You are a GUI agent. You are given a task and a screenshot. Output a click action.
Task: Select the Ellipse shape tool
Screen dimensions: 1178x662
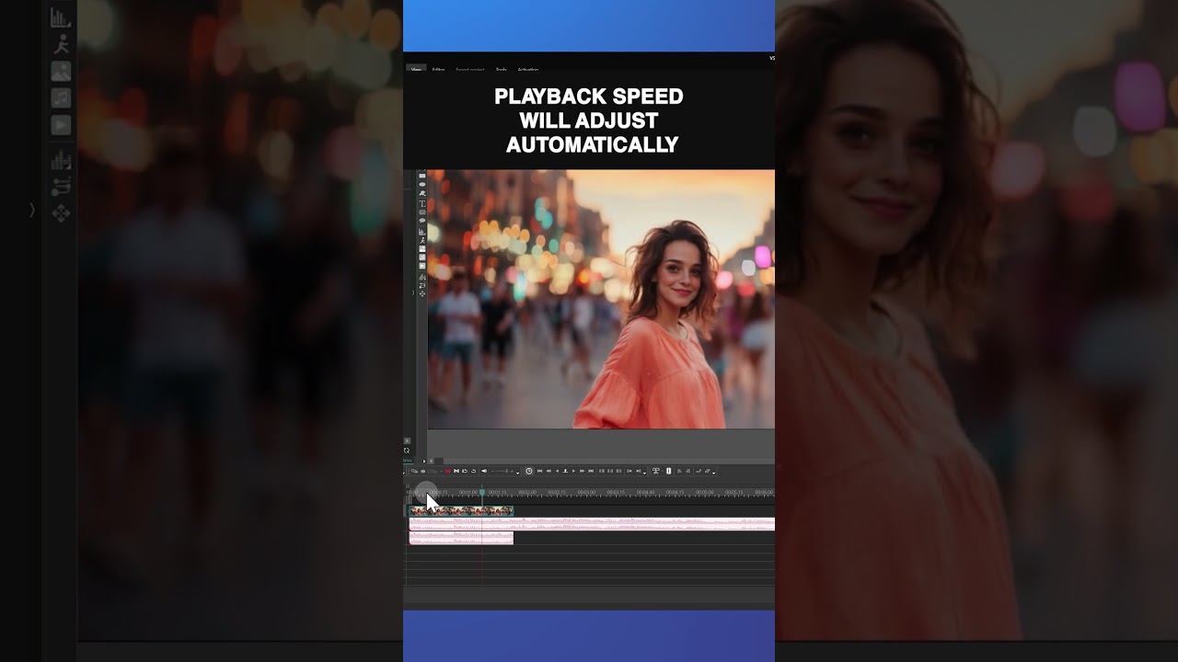(422, 184)
